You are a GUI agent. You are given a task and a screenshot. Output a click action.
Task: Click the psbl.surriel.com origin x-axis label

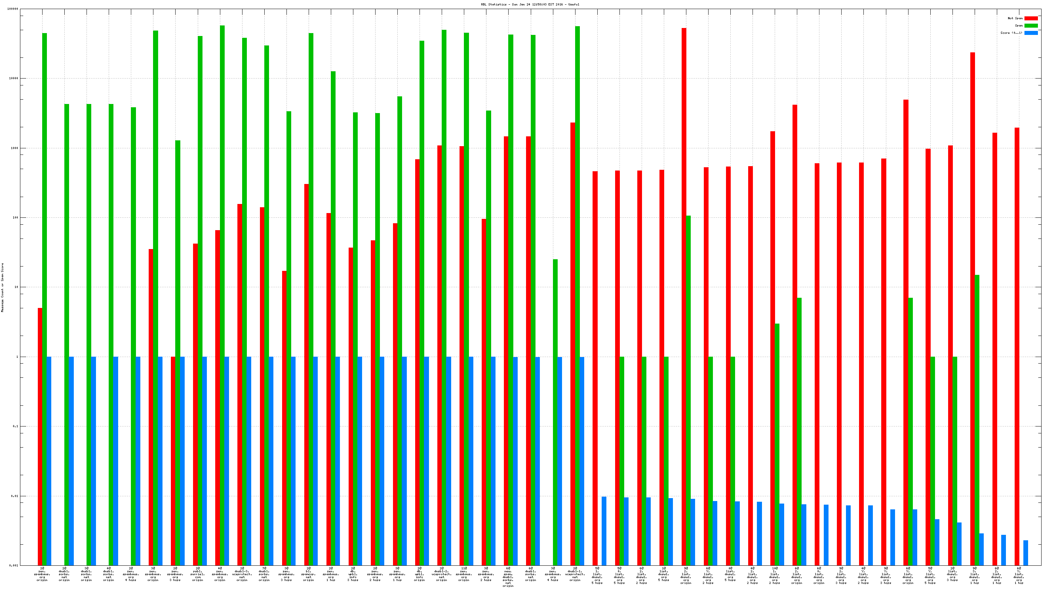pyautogui.click(x=197, y=574)
